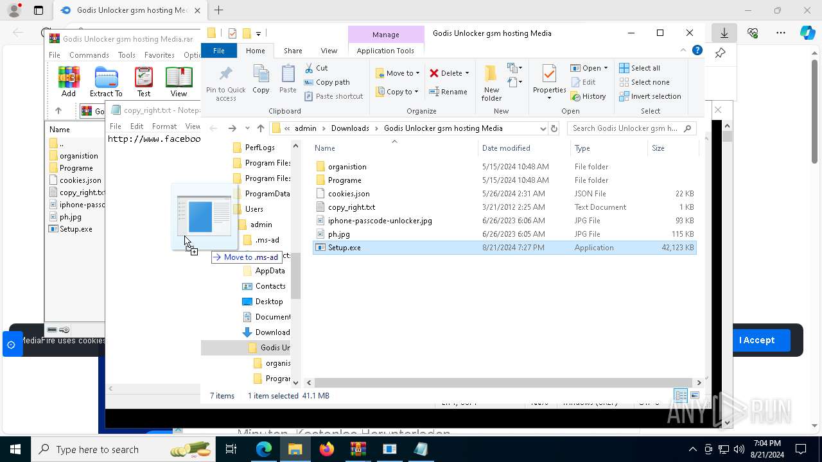Select ph.jpg in Explorer file list
This screenshot has height=462, width=822.
coord(339,234)
